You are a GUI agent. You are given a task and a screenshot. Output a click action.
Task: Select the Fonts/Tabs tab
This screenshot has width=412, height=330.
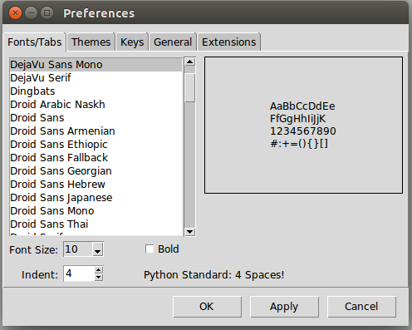[35, 42]
